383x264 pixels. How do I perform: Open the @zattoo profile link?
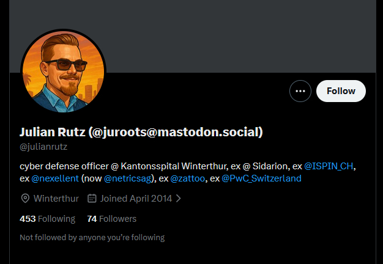pos(187,178)
